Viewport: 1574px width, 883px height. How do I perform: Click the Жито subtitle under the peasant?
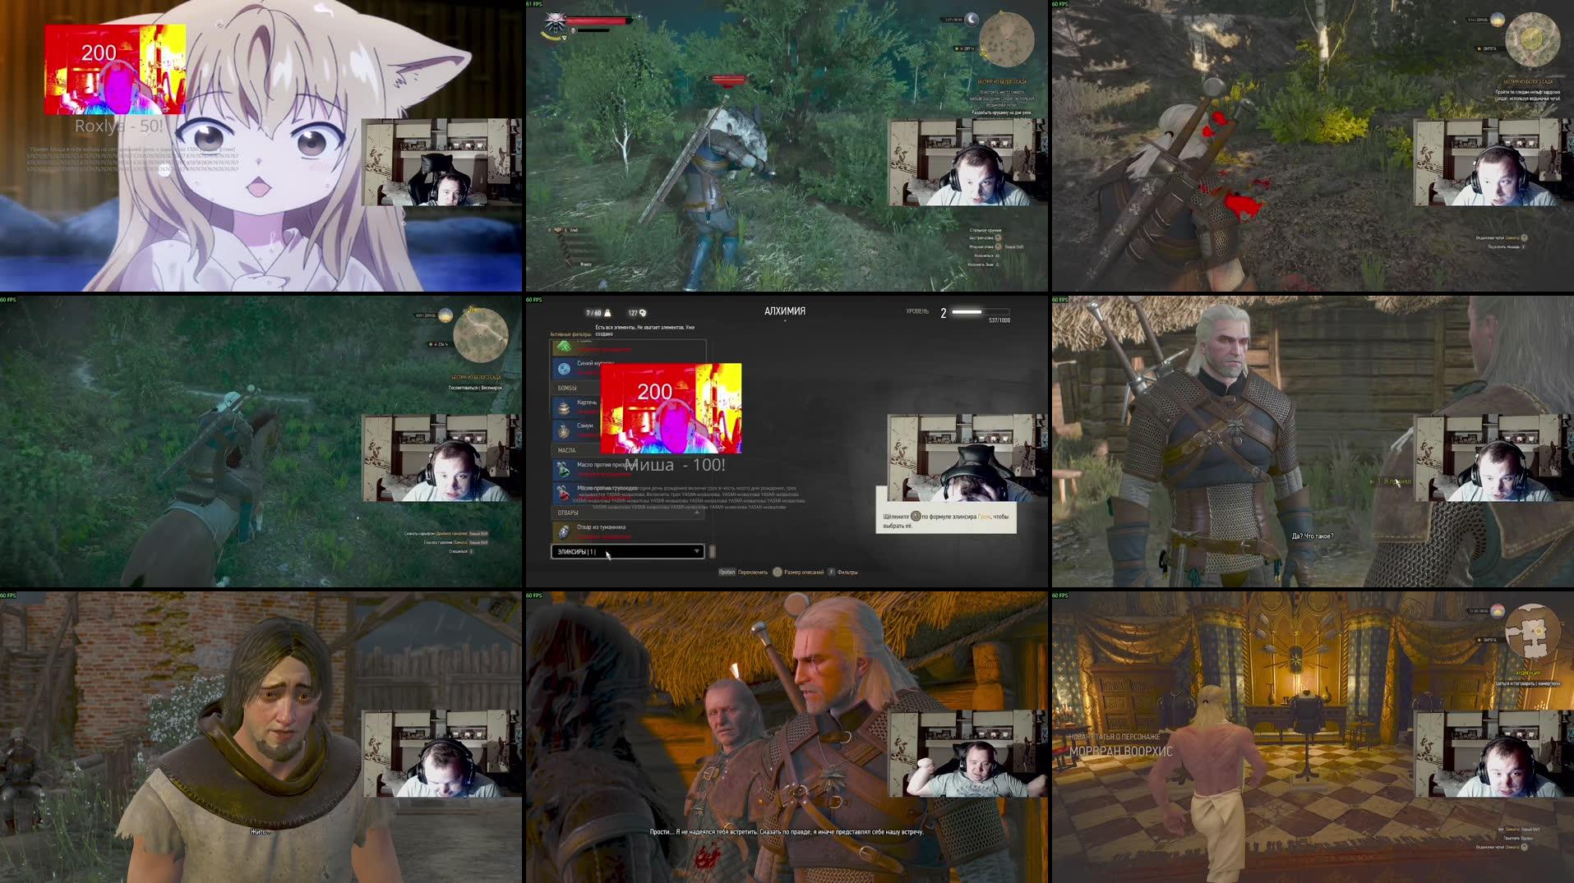tap(261, 832)
